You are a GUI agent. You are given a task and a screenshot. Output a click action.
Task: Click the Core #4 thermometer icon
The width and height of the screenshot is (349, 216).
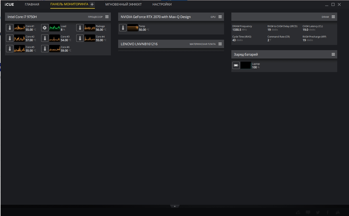tap(80, 38)
